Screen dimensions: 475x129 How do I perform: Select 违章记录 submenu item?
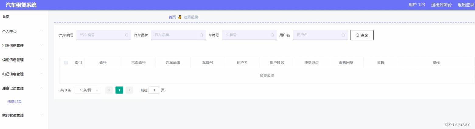coord(15,102)
